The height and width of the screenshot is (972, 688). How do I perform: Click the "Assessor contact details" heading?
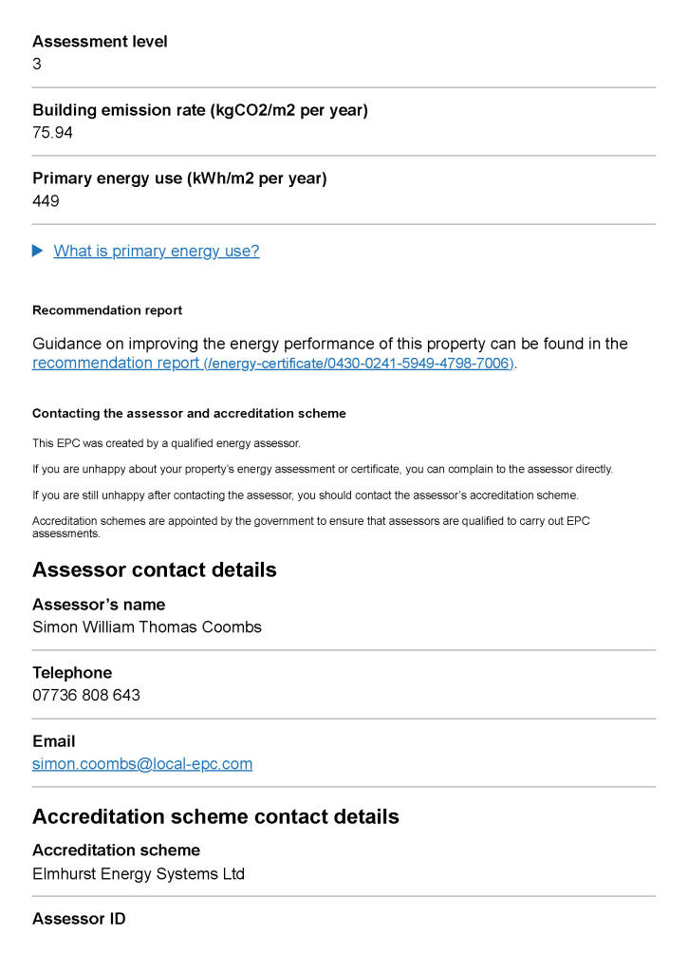[x=155, y=570]
